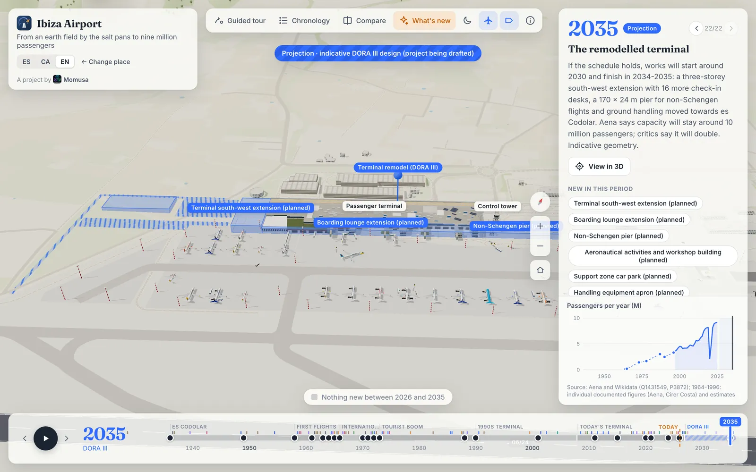Click Control tower map label

[x=497, y=206]
